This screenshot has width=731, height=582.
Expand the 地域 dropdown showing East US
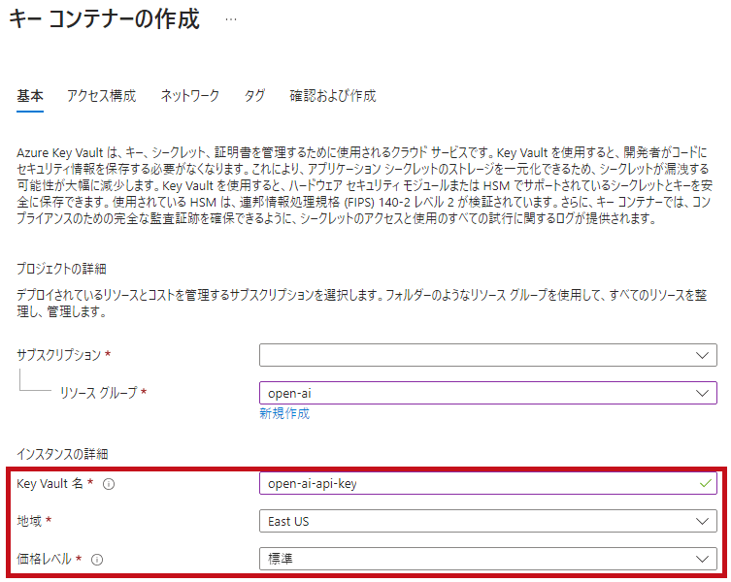[x=487, y=521]
